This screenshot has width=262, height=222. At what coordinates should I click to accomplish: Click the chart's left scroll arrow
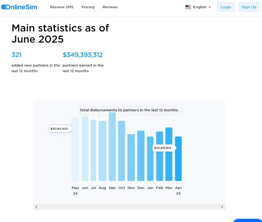(36, 207)
